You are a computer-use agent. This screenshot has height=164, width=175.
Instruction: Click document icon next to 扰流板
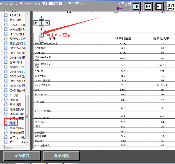6,100
